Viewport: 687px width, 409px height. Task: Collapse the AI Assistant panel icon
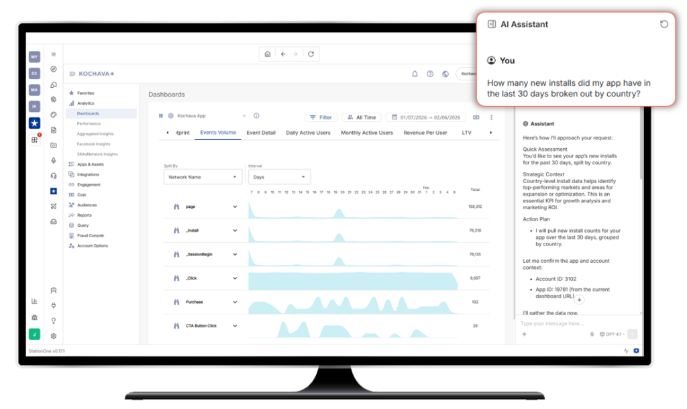click(491, 24)
